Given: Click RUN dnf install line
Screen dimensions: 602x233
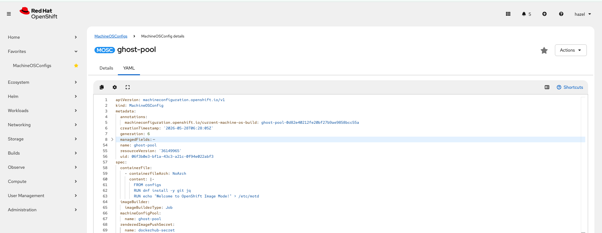Looking at the screenshot, I should click(162, 190).
